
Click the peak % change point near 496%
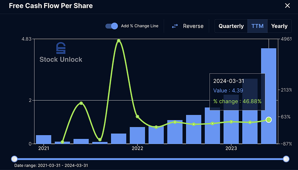click(x=119, y=41)
